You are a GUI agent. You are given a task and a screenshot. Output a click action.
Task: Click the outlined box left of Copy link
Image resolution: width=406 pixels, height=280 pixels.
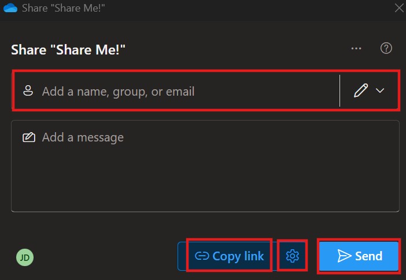(x=182, y=256)
